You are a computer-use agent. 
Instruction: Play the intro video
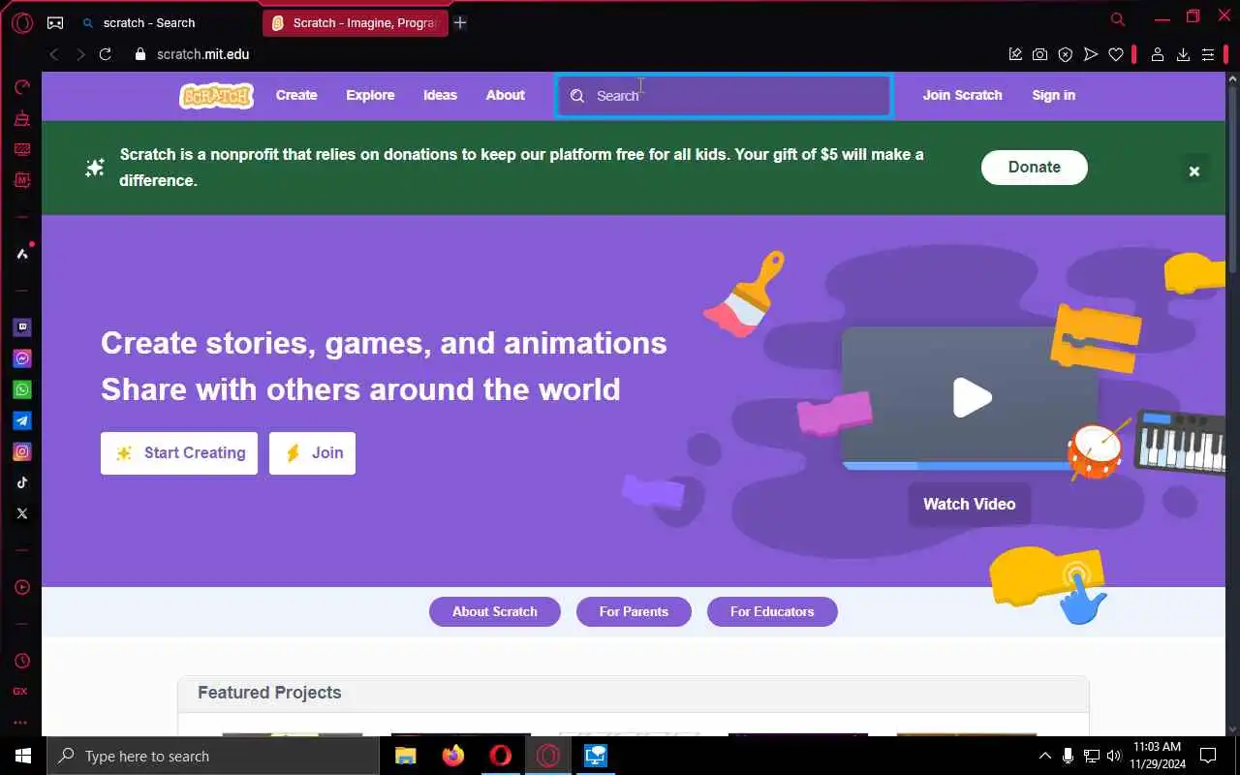[972, 397]
